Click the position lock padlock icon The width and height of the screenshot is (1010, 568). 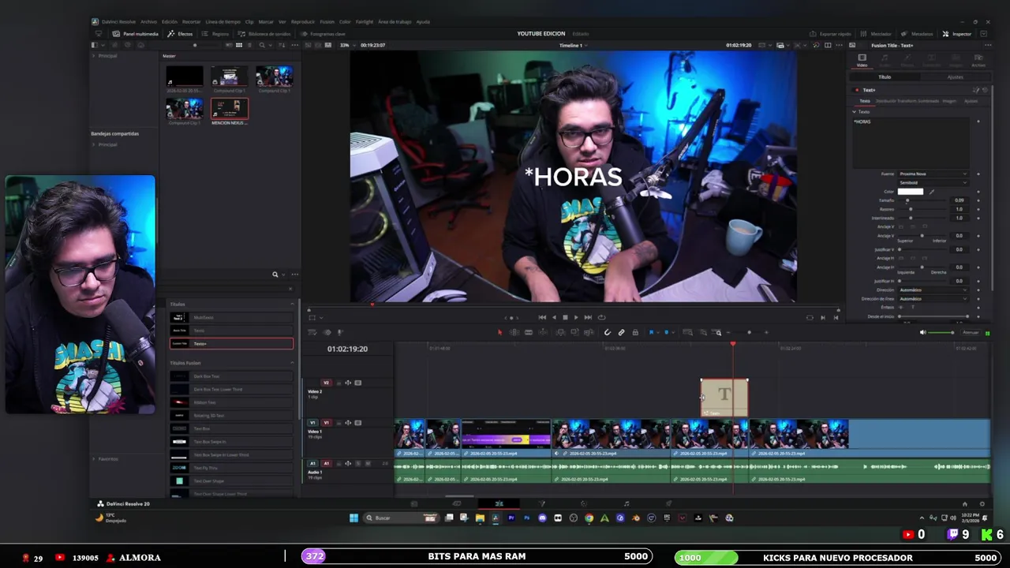tap(635, 332)
